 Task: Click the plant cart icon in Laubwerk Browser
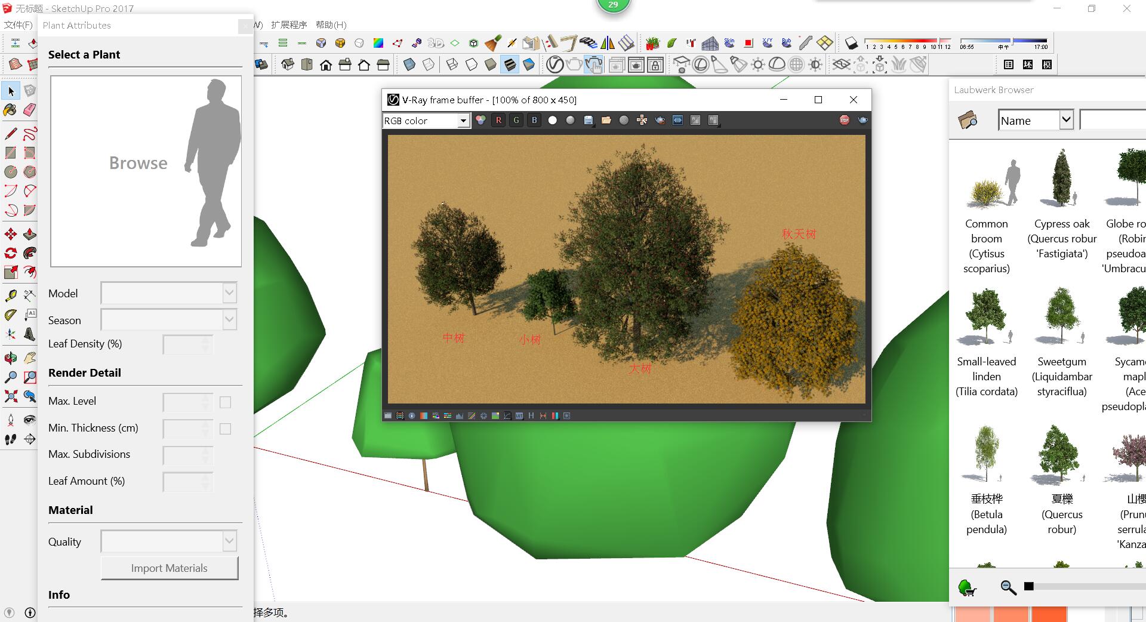[x=967, y=588]
